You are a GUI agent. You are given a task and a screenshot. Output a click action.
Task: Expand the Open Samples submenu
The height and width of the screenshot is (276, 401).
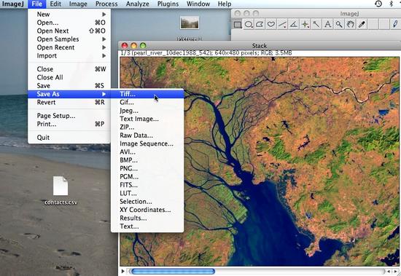[x=69, y=39]
